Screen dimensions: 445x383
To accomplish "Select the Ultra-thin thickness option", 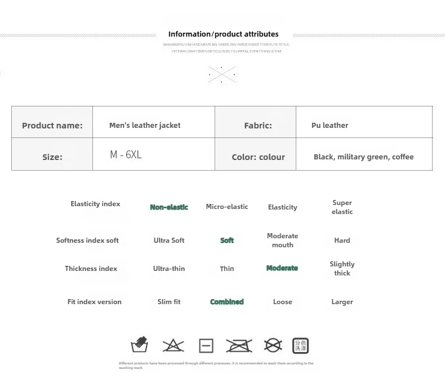I will (169, 269).
